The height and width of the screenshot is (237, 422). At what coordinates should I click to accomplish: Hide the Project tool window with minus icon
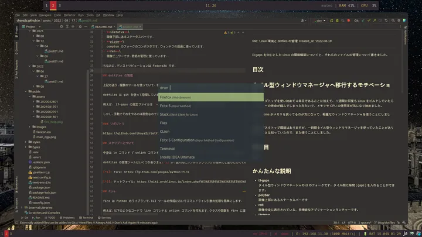[x=86, y=26]
